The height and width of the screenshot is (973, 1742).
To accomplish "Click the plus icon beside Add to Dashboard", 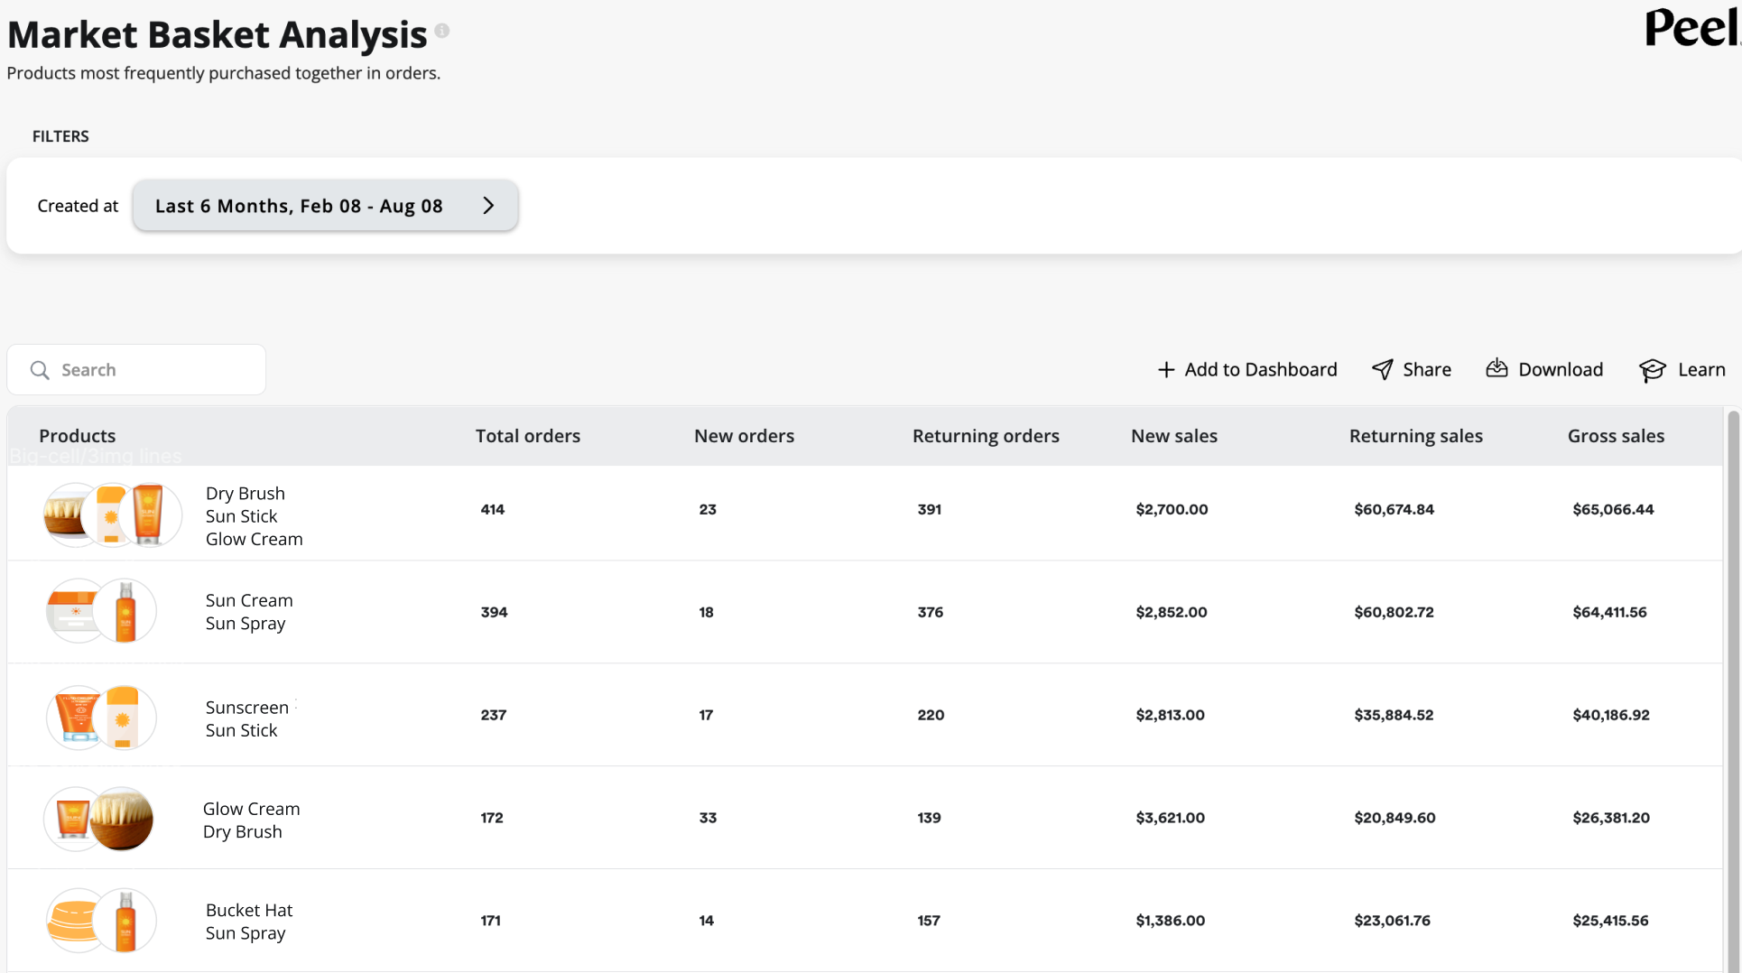I will click(1167, 369).
